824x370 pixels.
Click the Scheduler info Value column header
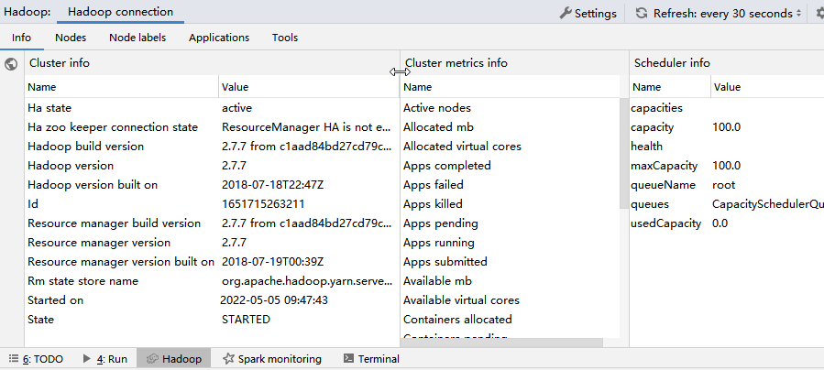point(768,87)
